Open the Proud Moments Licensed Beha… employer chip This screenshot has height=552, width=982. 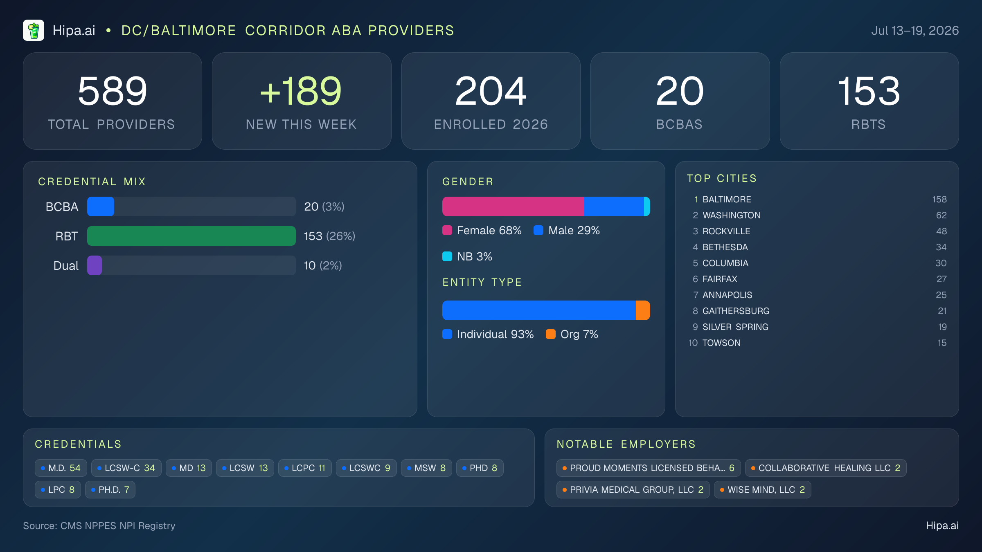coord(649,468)
